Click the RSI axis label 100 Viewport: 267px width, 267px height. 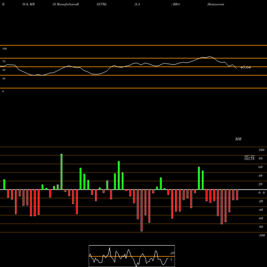click(x=4, y=49)
